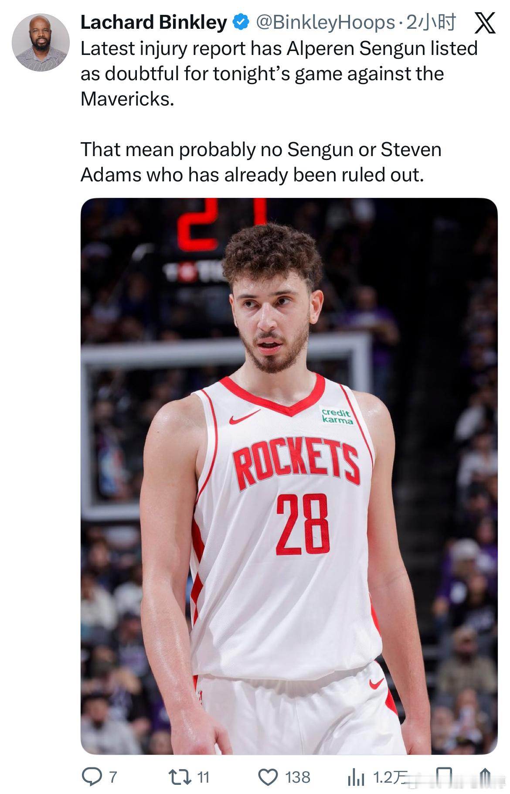Image resolution: width=510 pixels, height=794 pixels.
Task: Click the reply count number 7
Action: point(112,777)
